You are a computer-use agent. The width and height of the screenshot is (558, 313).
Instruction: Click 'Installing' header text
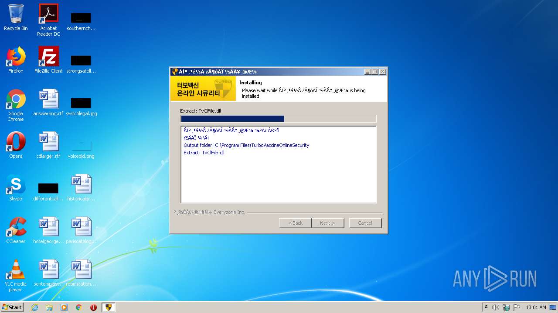pos(251,83)
